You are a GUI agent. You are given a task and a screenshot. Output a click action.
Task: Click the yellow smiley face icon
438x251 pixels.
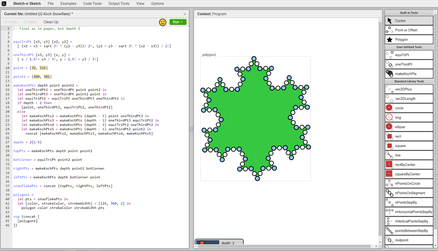tap(163, 22)
